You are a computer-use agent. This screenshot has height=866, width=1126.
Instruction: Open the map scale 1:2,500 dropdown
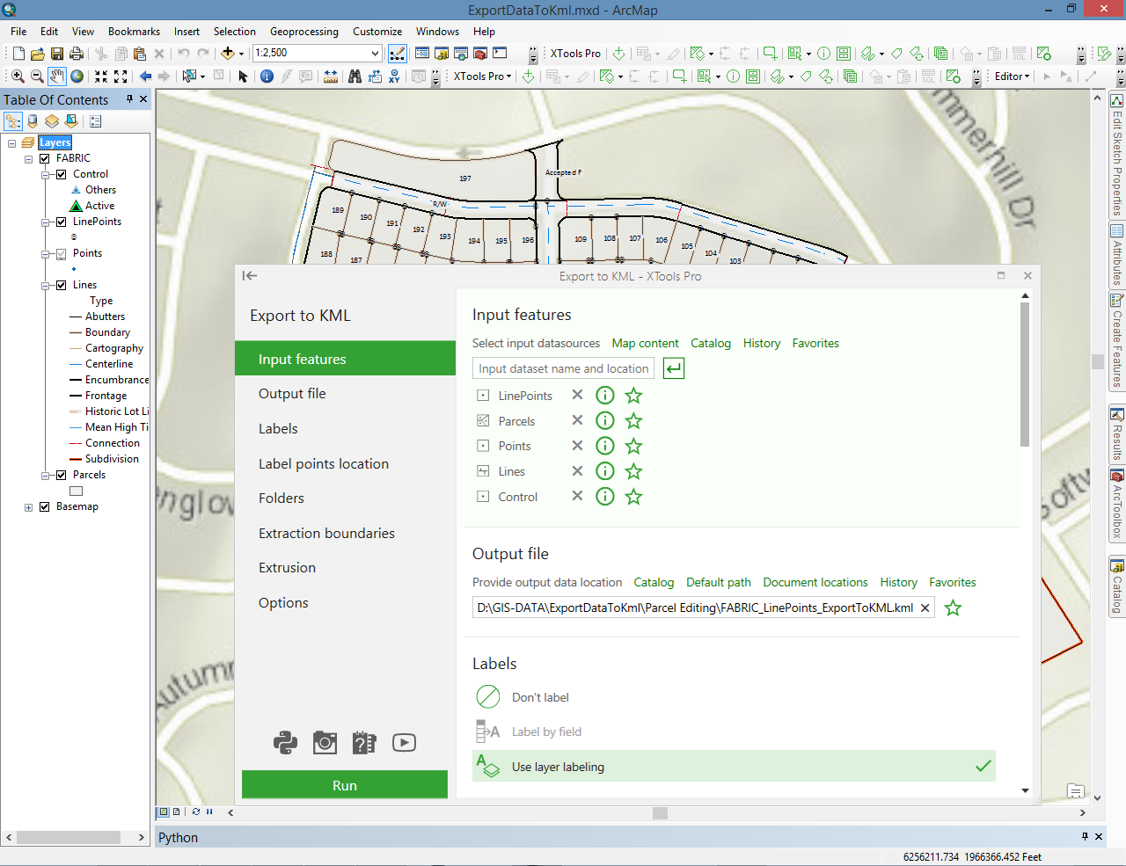tap(375, 54)
